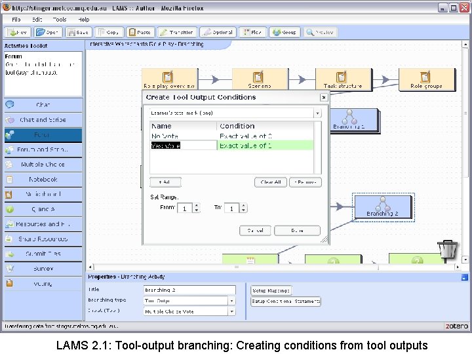Image resolution: width=472 pixels, height=354 pixels.
Task: Click the Zotero status bar icon
Action: (456, 326)
